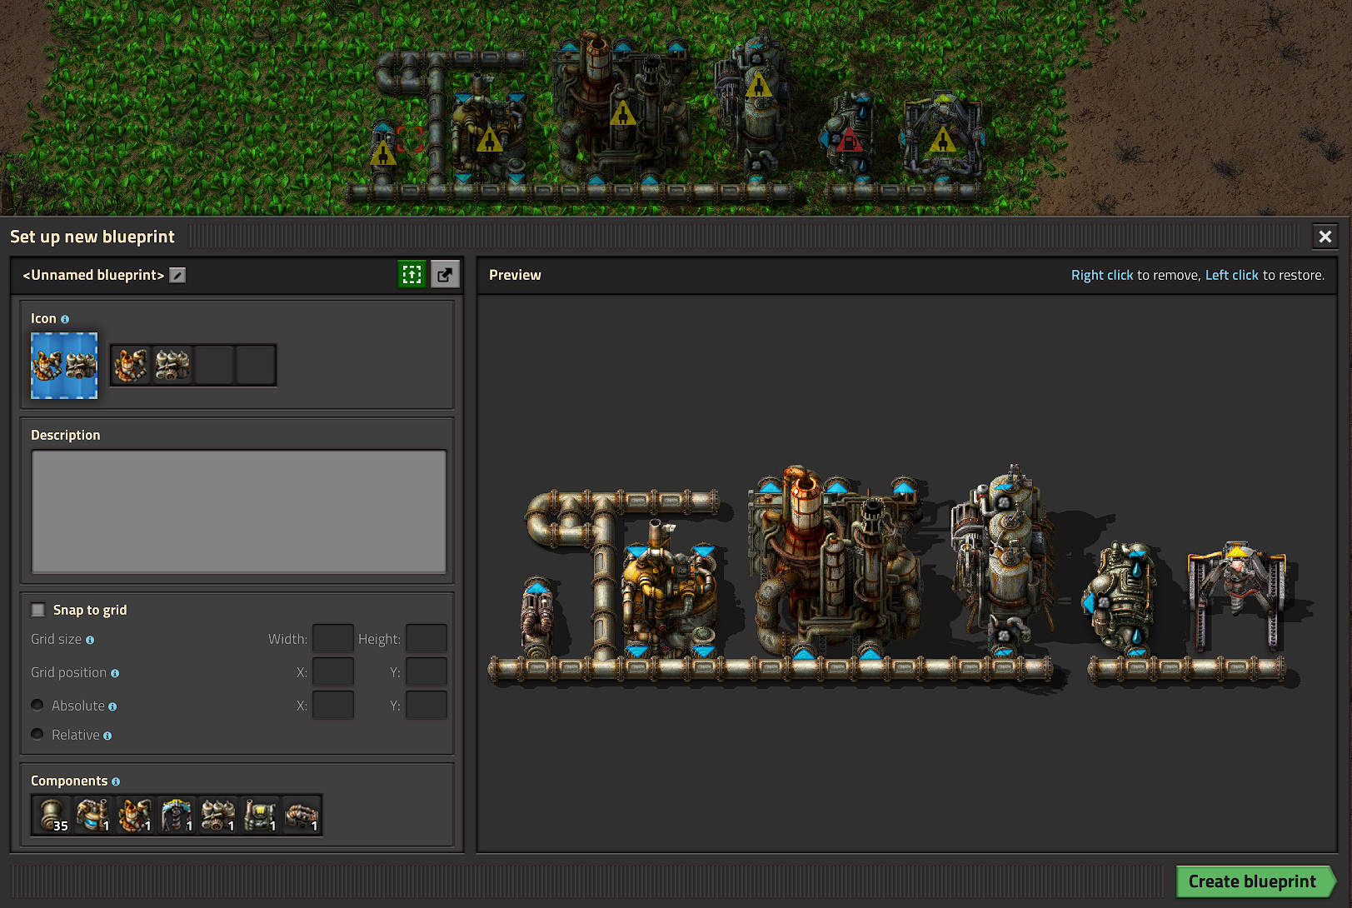Click the blue blueprint preview icon
The height and width of the screenshot is (908, 1352).
tap(64, 366)
